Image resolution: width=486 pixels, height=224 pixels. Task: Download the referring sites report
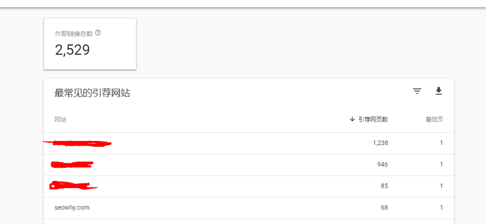point(439,91)
